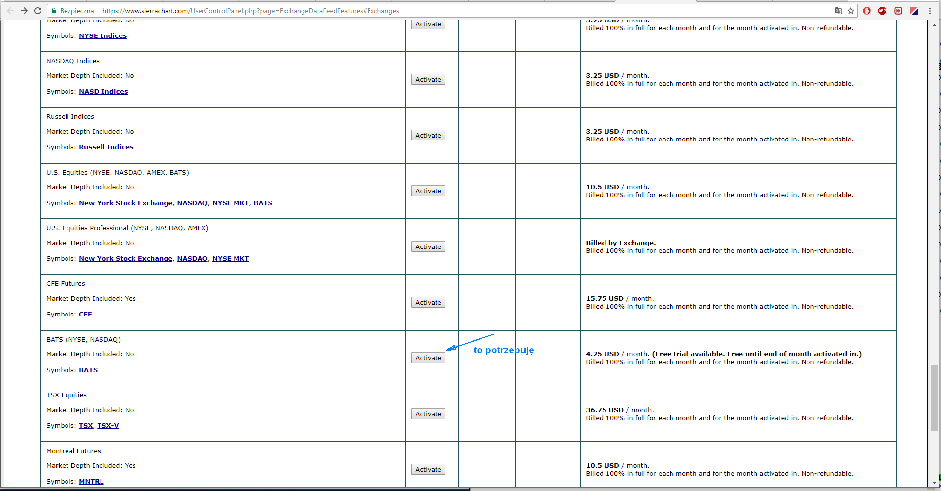
Task: Open the red hand blocker extension
Action: click(867, 11)
